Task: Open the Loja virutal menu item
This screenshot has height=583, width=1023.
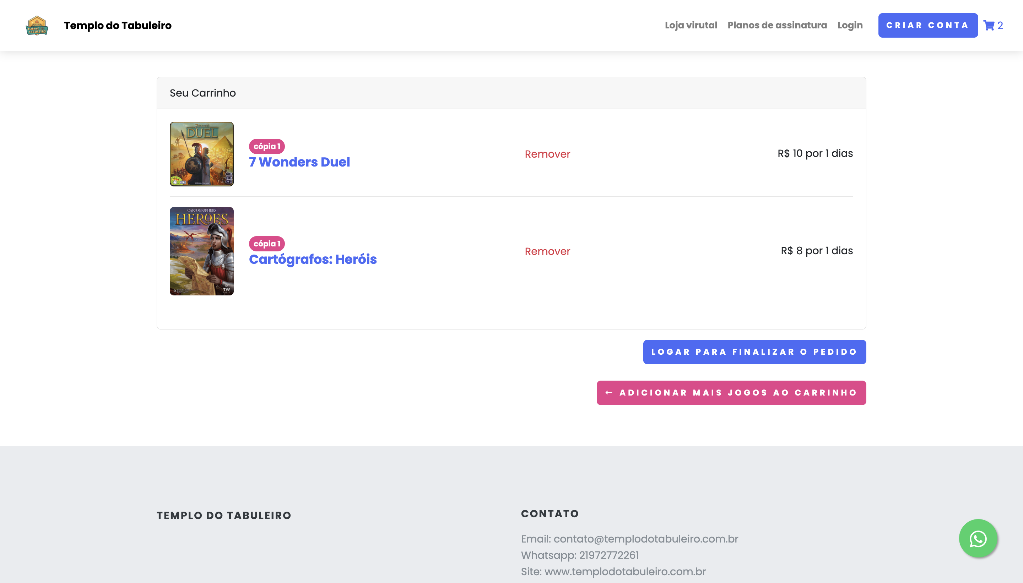Action: coord(691,25)
